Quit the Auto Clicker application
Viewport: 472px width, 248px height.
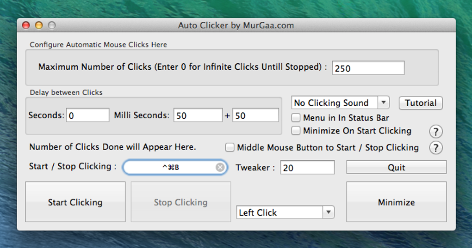396,167
